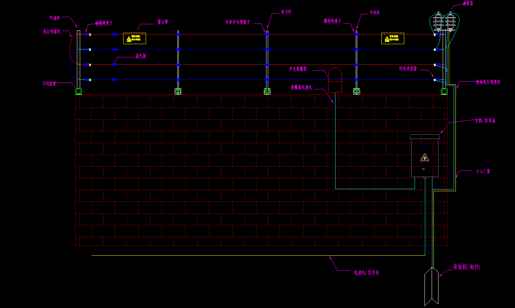515x308 pixels.
Task: Select the wire tensioner on the top red wire
Action: pos(114,35)
